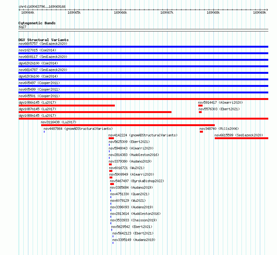The image size is (277, 255).
Task: Click the red marker under nsv4142224
Action: pyautogui.click(x=111, y=138)
